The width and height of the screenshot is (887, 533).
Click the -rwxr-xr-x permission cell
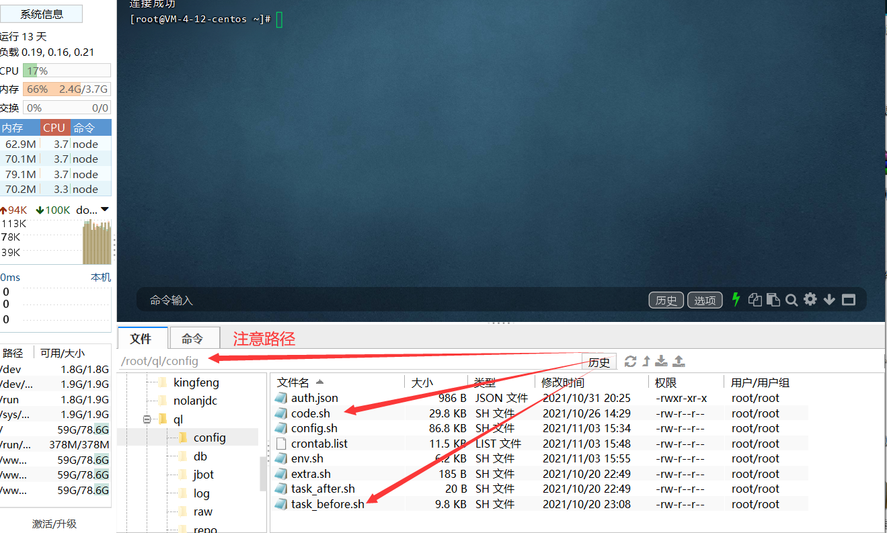(x=681, y=398)
